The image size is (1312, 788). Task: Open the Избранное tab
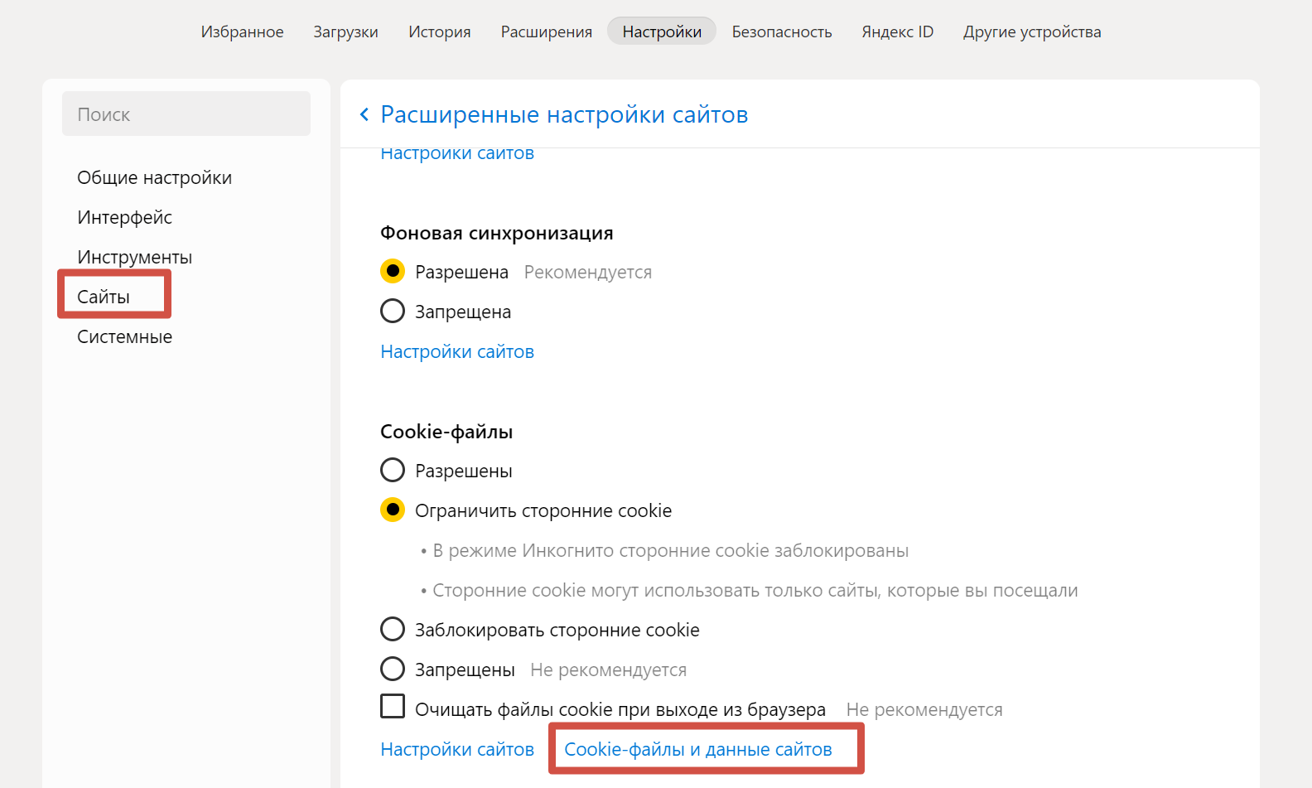(x=242, y=31)
